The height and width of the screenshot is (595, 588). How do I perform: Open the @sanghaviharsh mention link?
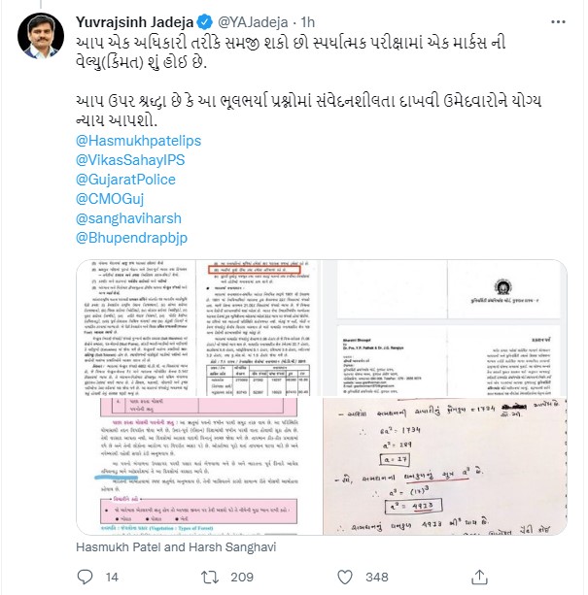pyautogui.click(x=128, y=218)
